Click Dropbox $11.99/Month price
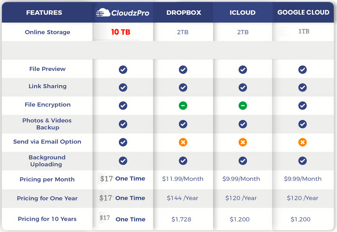 [x=183, y=179]
